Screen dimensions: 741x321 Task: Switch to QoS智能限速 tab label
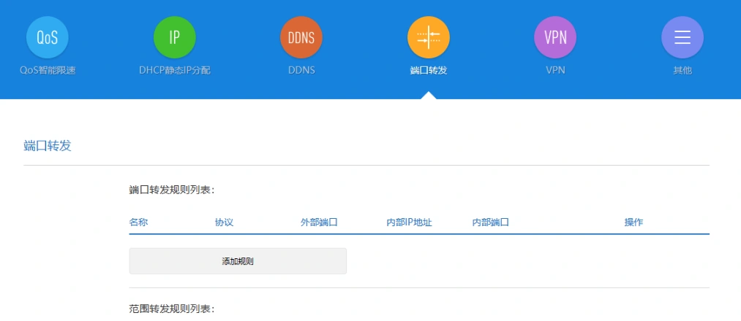tap(48, 71)
